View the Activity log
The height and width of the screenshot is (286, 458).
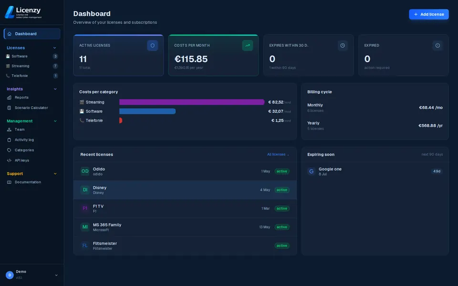tap(32, 140)
